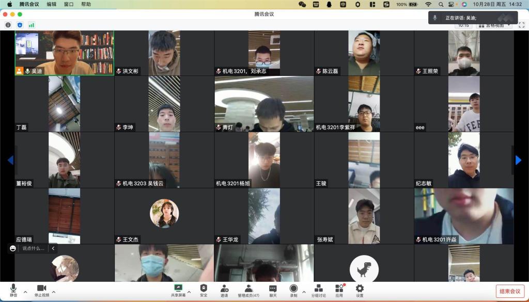Open the 应用 apps panel
529x302 pixels.
point(339,290)
